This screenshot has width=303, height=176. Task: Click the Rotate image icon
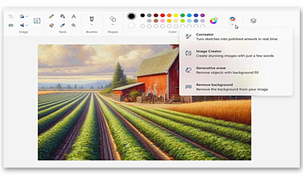pos(22,17)
